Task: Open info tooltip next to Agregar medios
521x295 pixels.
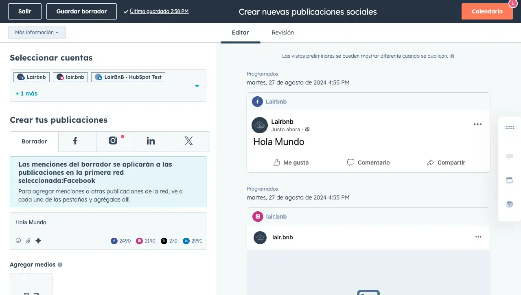Action: point(60,265)
